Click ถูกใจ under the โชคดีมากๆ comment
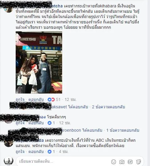 pyautogui.click(x=20, y=123)
